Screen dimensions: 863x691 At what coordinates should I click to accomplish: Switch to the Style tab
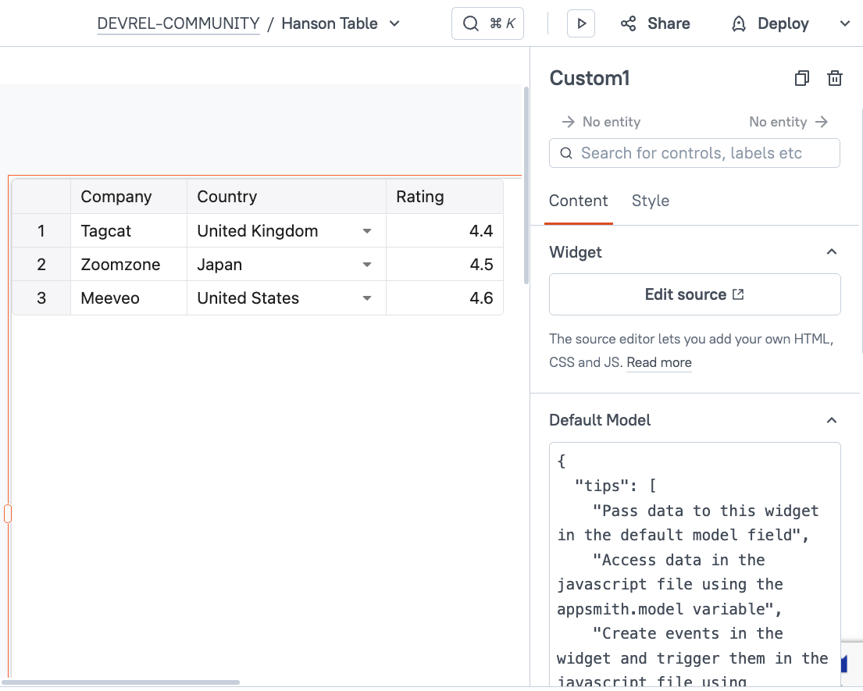[650, 201]
